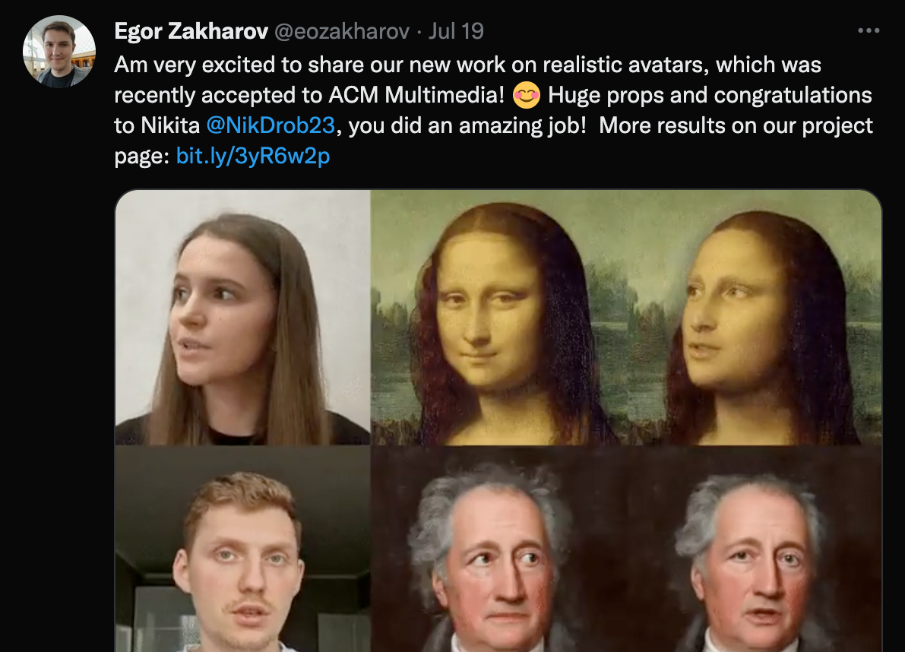Screen dimensions: 905x652
Task: Click the tweet text about ACM Multimedia
Action: 493,110
